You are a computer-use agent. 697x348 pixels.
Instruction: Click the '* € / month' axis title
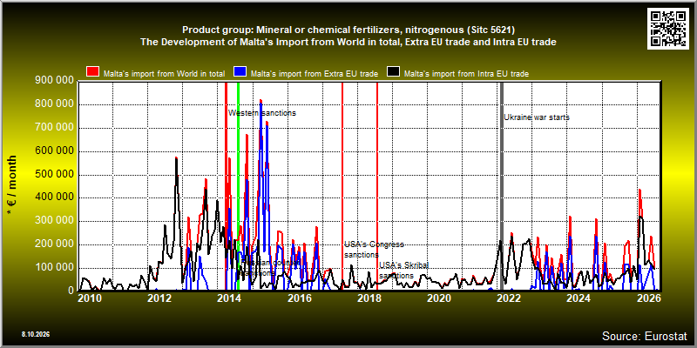12,185
